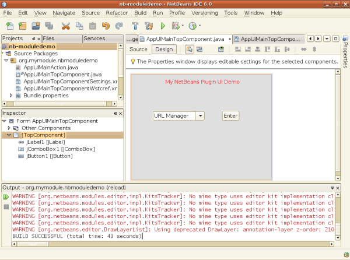This screenshot has width=350, height=260.
Task: Switch to Source view
Action: (x=138, y=50)
